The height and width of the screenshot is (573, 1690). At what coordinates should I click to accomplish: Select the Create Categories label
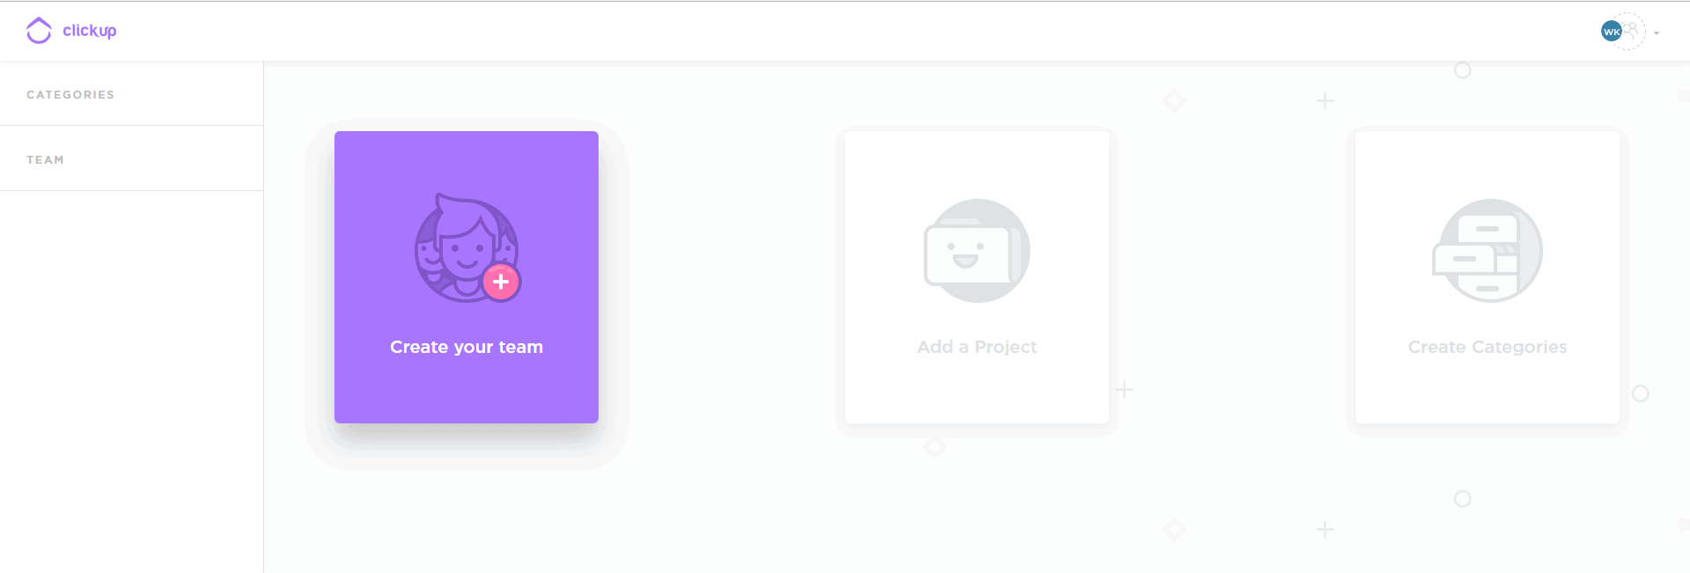(x=1488, y=347)
